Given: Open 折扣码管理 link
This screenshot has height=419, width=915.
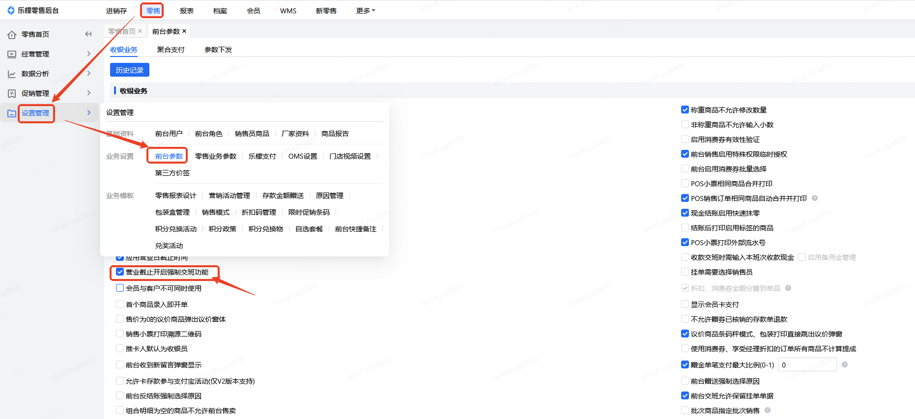Looking at the screenshot, I should [x=259, y=212].
